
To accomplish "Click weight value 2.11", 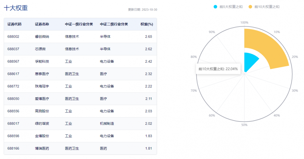I will pyautogui.click(x=149, y=99).
